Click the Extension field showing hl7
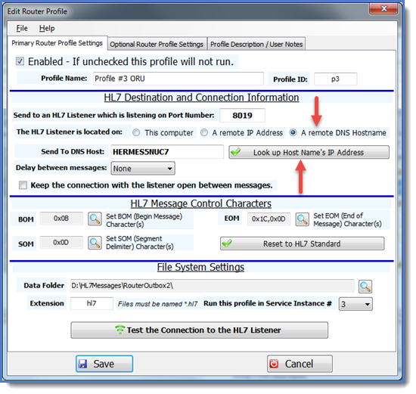 92,303
